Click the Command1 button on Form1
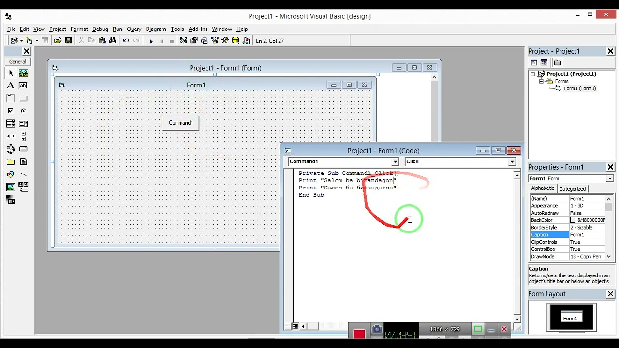Image resolution: width=619 pixels, height=348 pixels. pos(181,123)
